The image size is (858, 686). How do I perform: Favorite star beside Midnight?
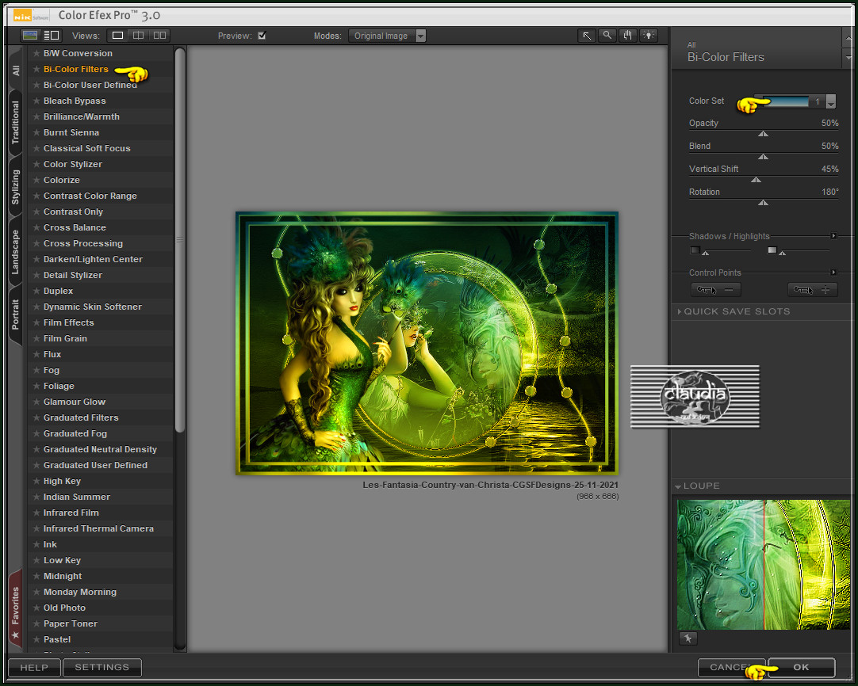36,576
